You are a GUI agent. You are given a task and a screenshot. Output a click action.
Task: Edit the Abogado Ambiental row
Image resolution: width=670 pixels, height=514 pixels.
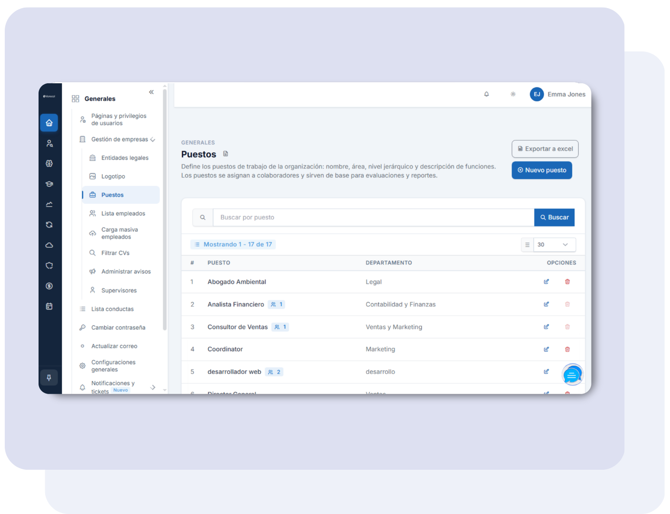(x=546, y=282)
